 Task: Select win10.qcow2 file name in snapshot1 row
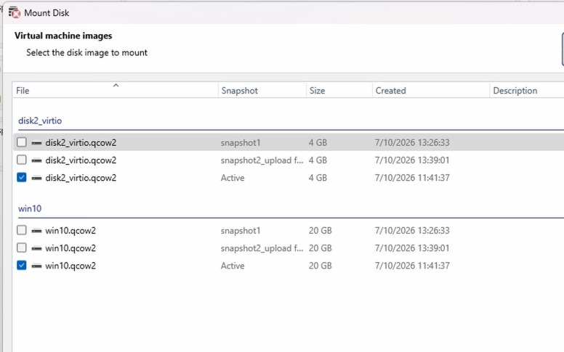[70, 231]
